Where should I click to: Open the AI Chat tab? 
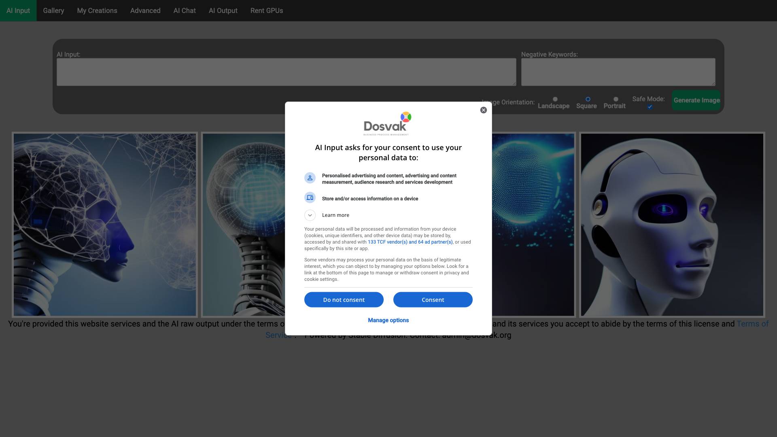185,11
